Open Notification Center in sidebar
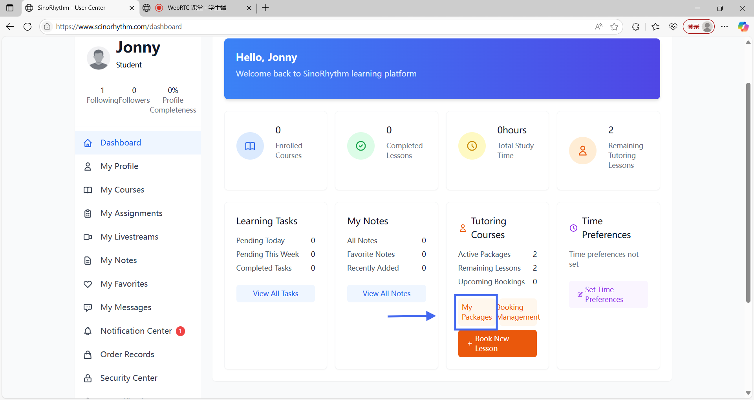This screenshot has height=400, width=754. pos(138,331)
